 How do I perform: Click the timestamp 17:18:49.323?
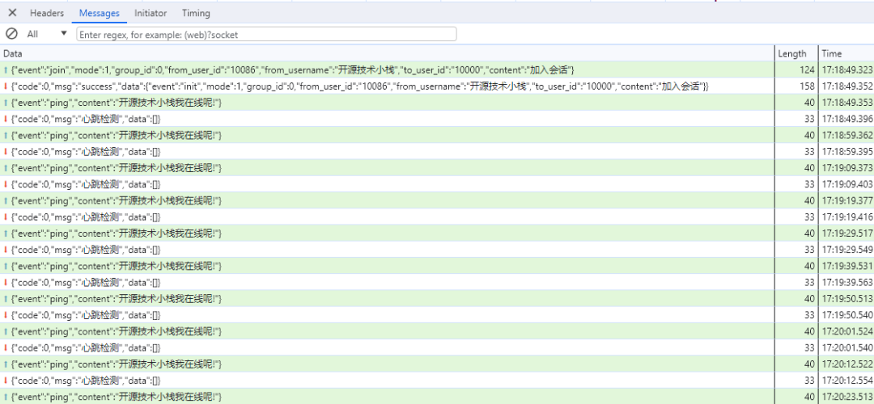(x=847, y=70)
